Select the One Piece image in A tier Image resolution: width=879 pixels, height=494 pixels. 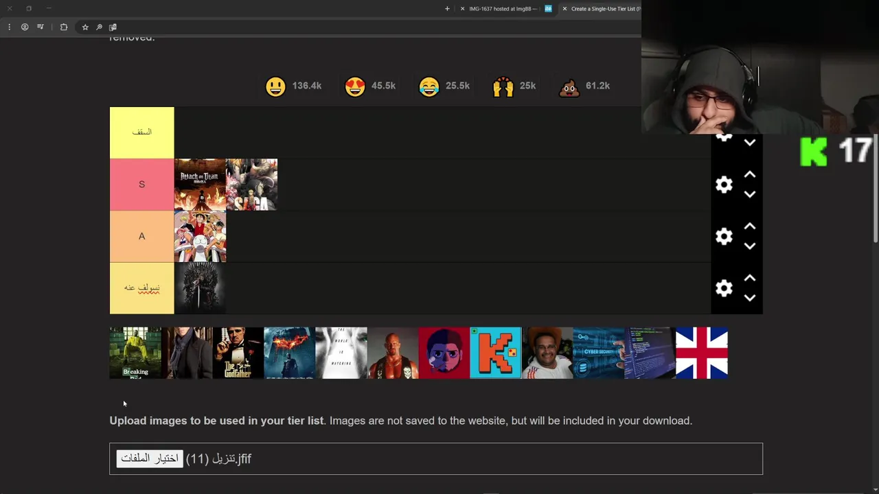pyautogui.click(x=200, y=237)
